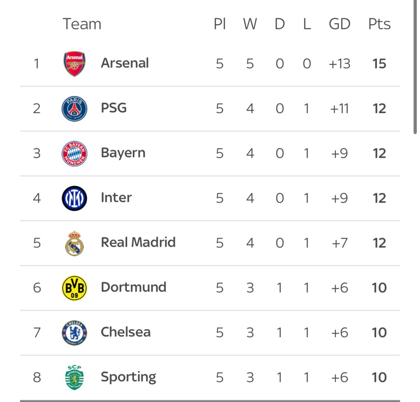Click PSG's +11 goal difference
420x402 pixels.
[x=339, y=109]
